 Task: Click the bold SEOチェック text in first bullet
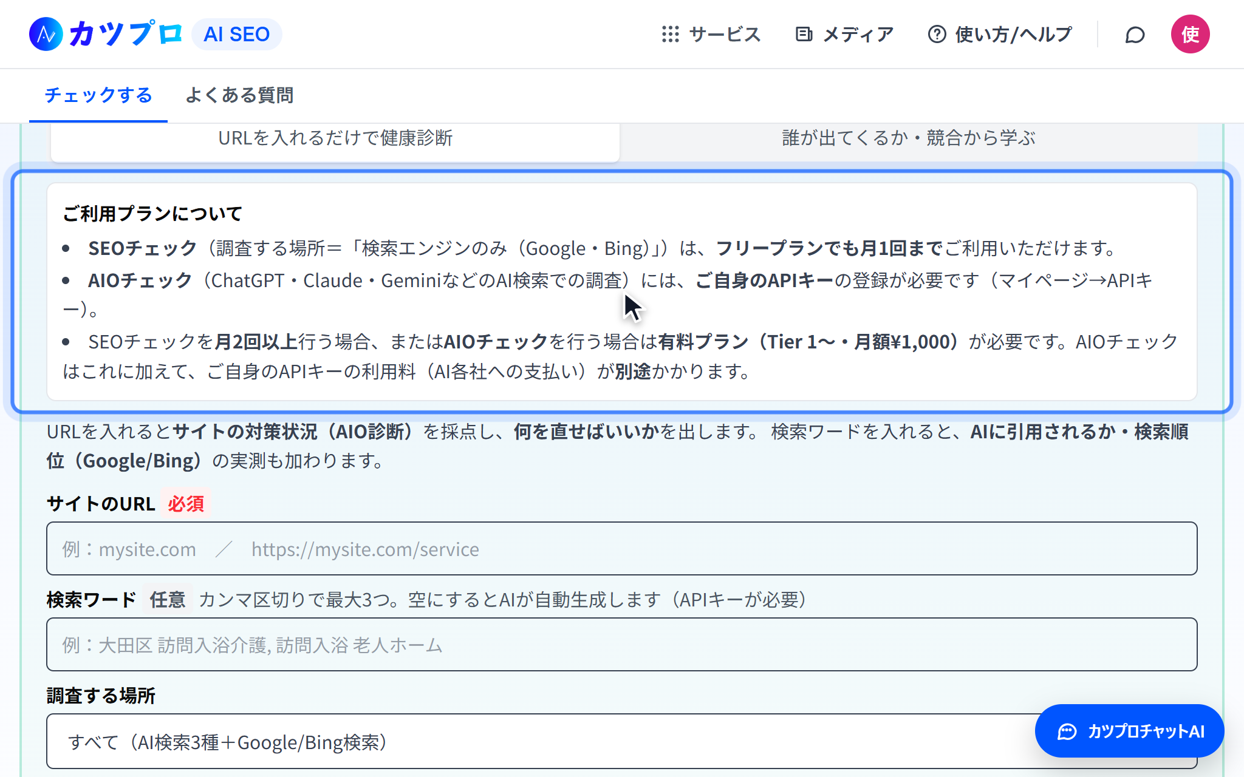(142, 248)
